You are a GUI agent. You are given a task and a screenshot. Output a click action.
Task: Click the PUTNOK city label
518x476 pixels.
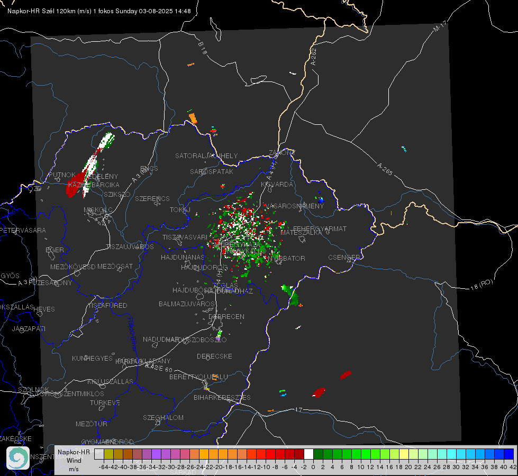pyautogui.click(x=62, y=175)
